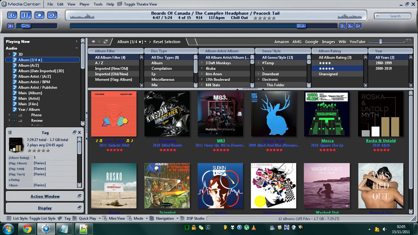The width and height of the screenshot is (418, 235).
Task: Toggle the shuffle/repeat mode icon
Action: coord(343,26)
